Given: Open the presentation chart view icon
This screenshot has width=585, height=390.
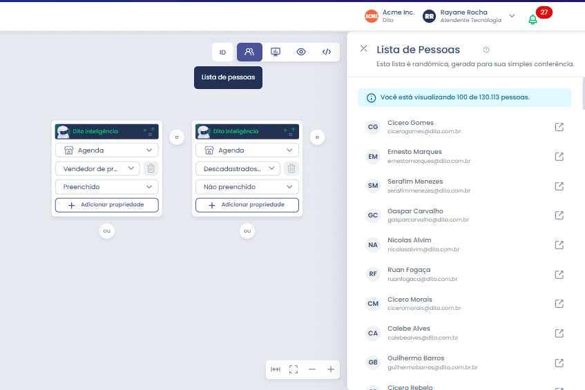Looking at the screenshot, I should 276,52.
